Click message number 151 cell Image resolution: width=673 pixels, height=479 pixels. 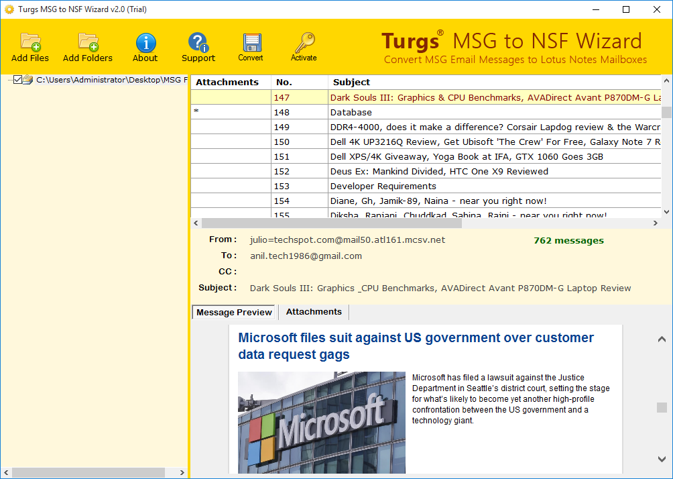(300, 156)
